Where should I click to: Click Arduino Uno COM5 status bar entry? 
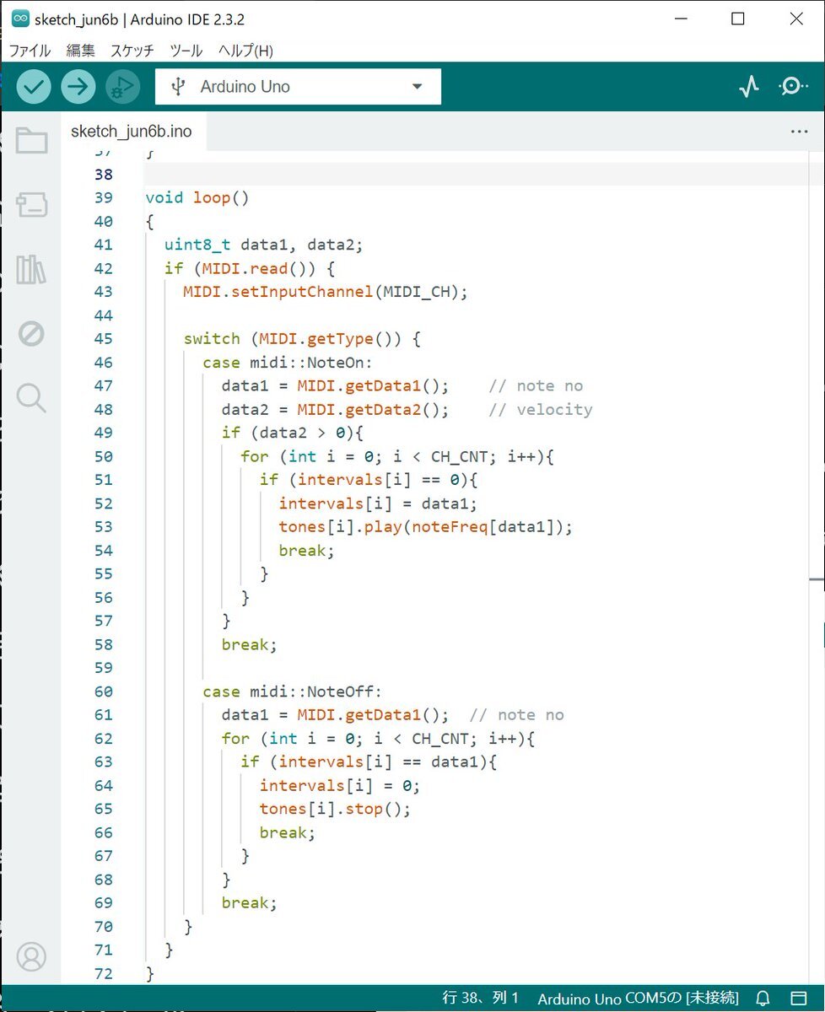pos(638,998)
